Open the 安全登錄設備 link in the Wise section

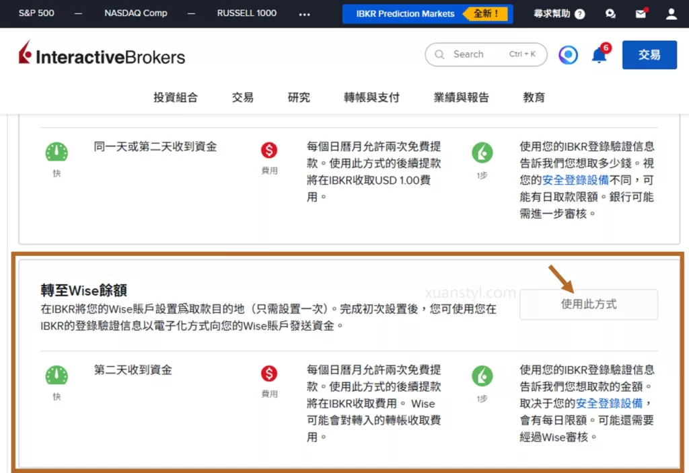click(x=608, y=403)
